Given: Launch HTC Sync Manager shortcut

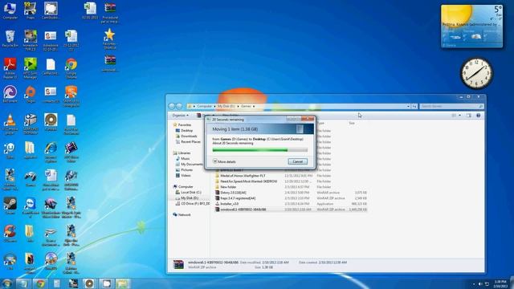Looking at the screenshot, I should click(x=31, y=68).
